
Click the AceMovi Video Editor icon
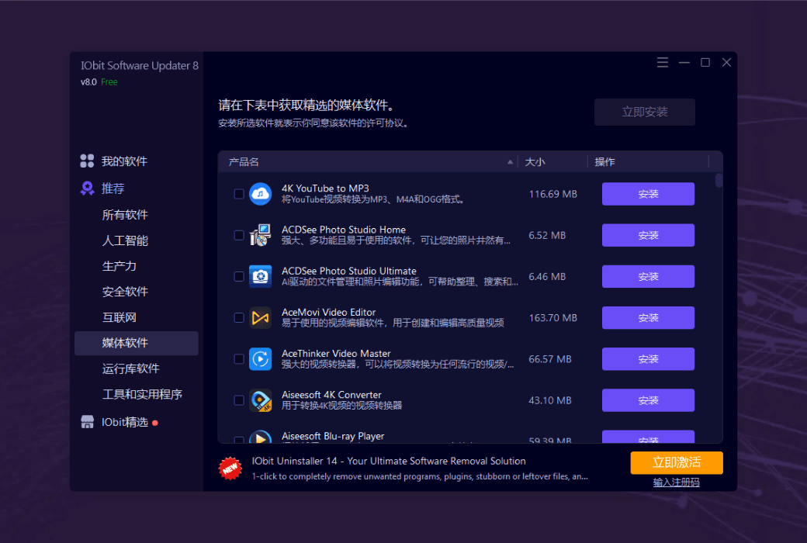[x=261, y=317]
